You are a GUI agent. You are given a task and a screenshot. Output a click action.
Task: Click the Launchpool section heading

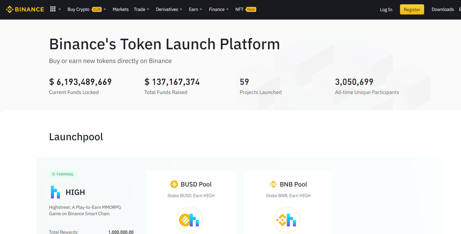(x=76, y=137)
